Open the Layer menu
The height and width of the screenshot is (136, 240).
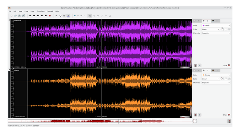coord(32,11)
